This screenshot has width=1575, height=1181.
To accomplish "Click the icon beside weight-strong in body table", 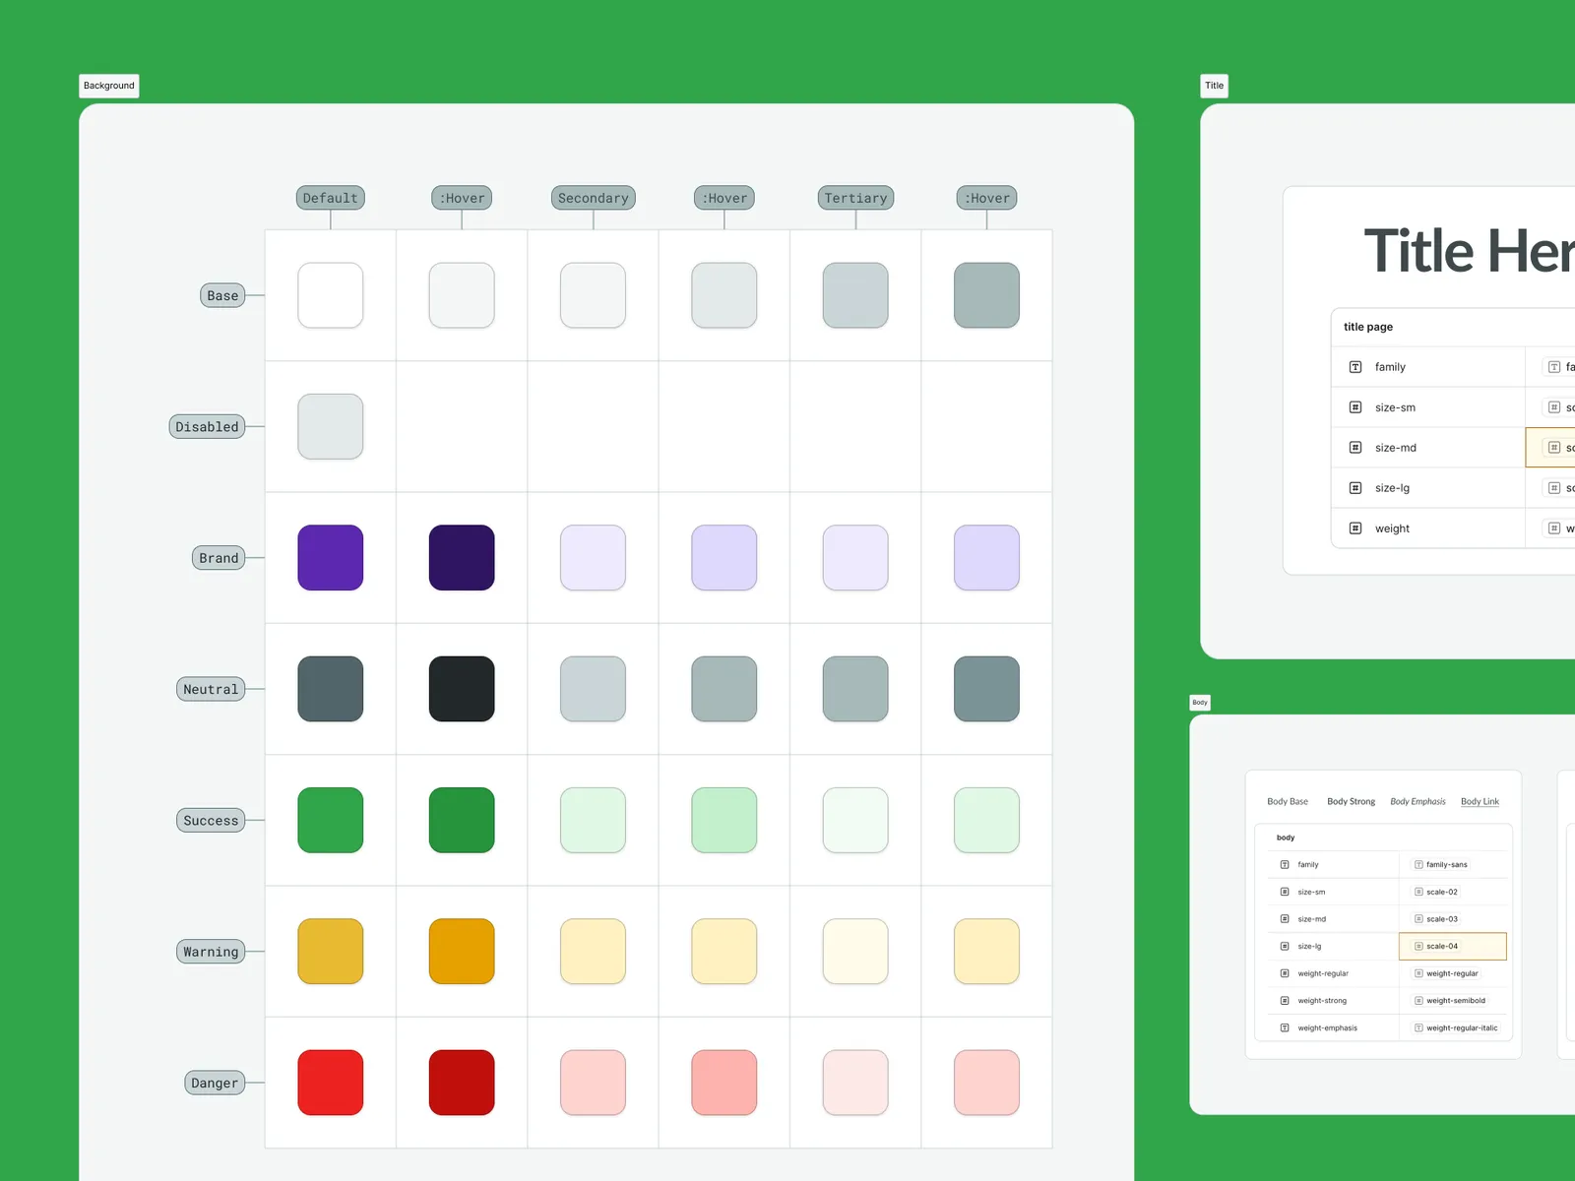I will 1285,1001.
